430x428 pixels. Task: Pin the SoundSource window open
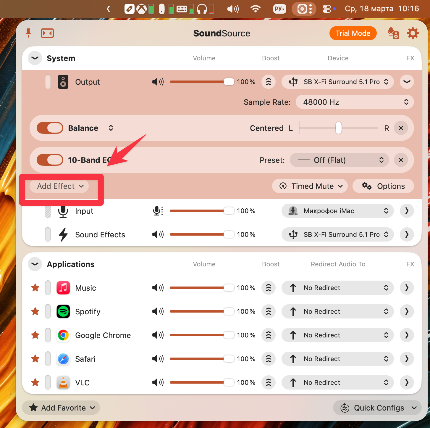(x=28, y=33)
